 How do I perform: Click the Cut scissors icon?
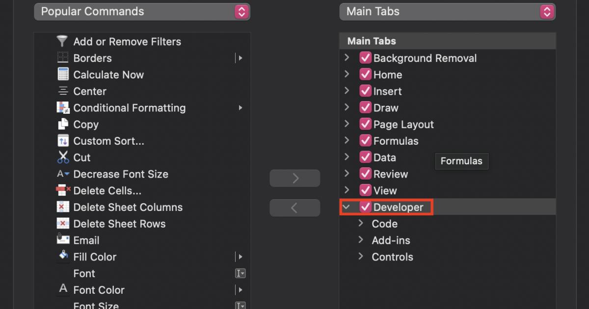point(62,157)
